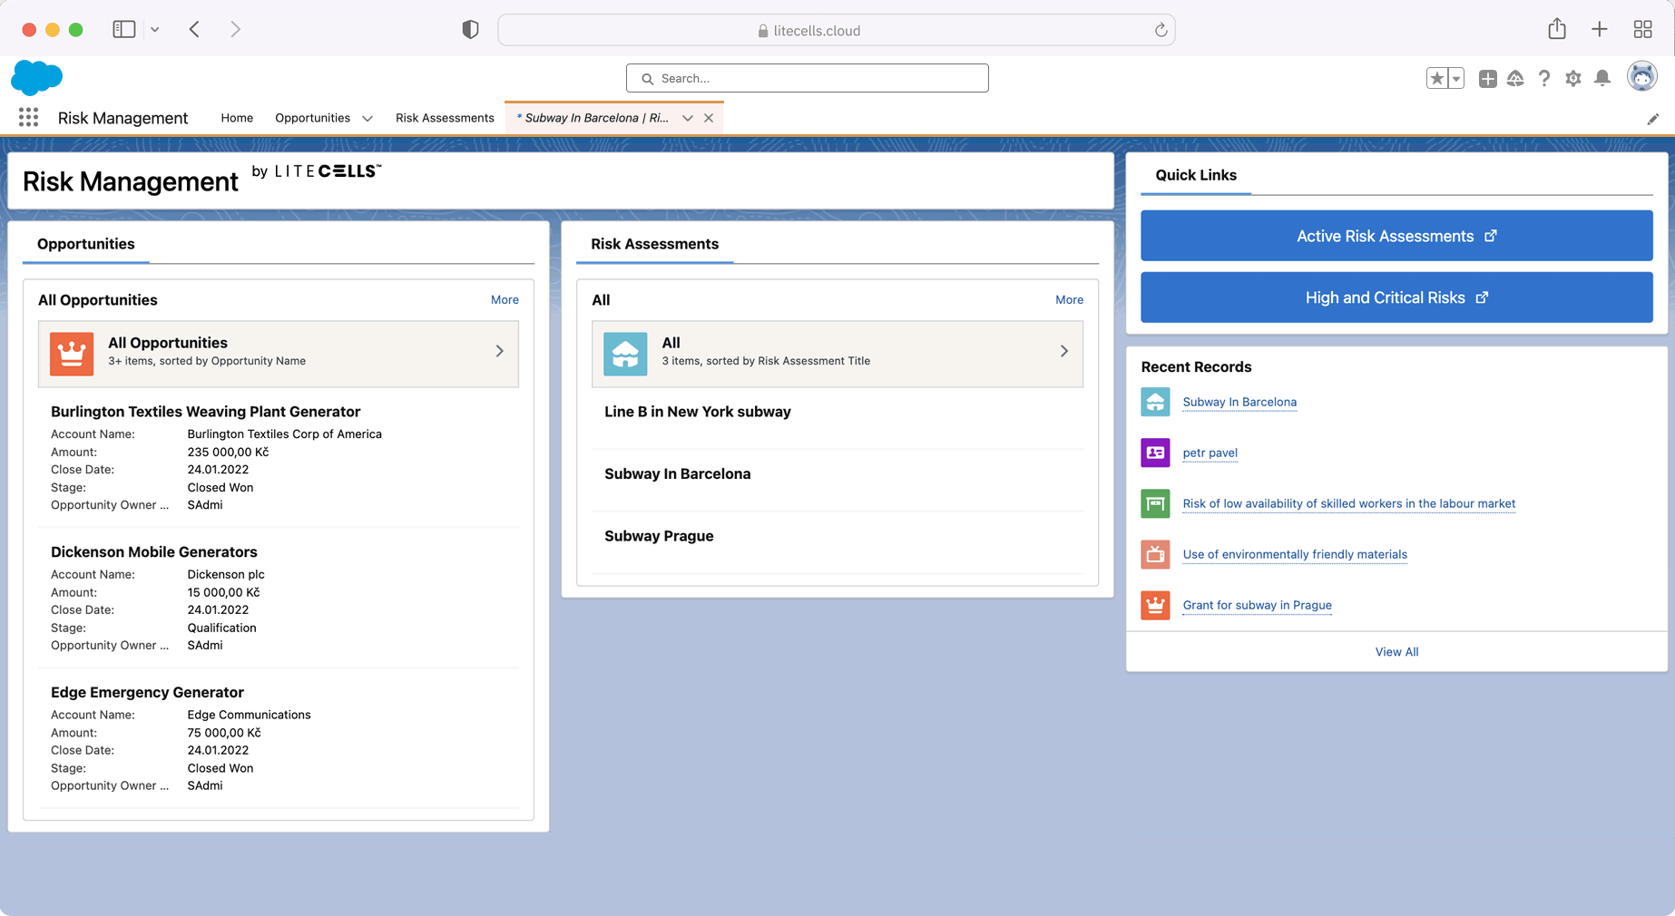Select the Quick Links tab
Screen dimensions: 1675x916
[1195, 175]
